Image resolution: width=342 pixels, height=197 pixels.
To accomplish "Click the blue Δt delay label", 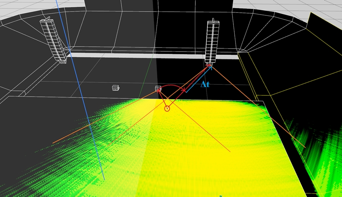I will click(205, 85).
